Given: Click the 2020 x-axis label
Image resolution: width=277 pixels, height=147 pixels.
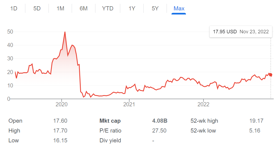Looking at the screenshot, I should coord(61,104).
